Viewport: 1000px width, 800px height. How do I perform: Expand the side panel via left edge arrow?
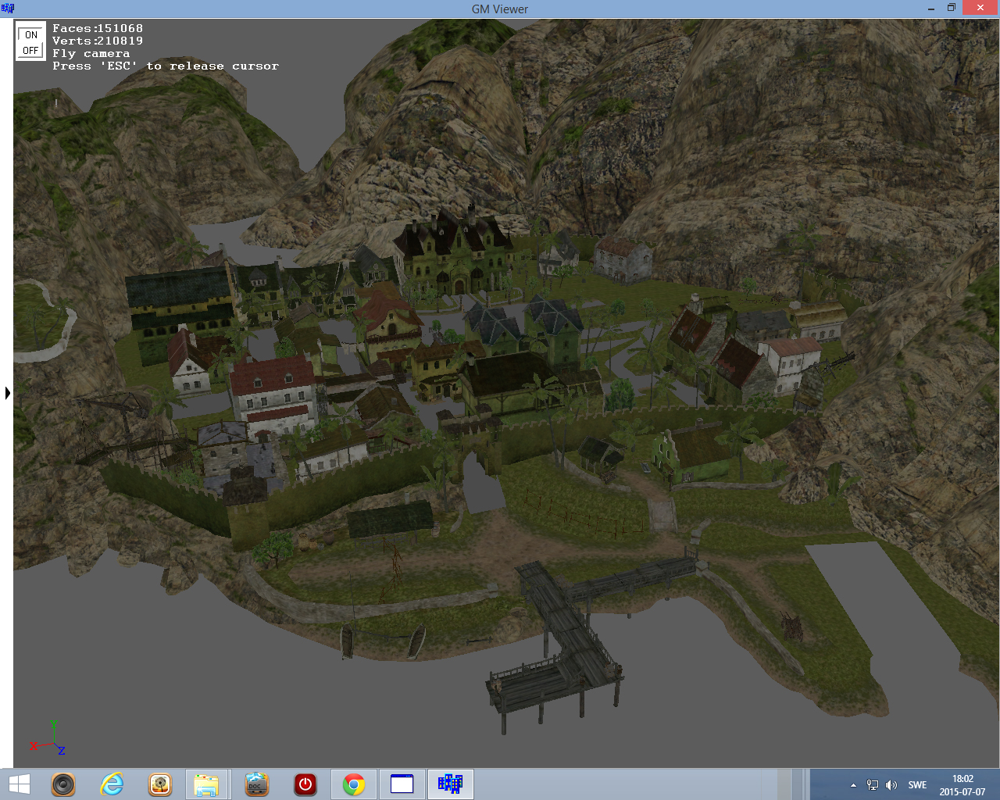click(8, 393)
